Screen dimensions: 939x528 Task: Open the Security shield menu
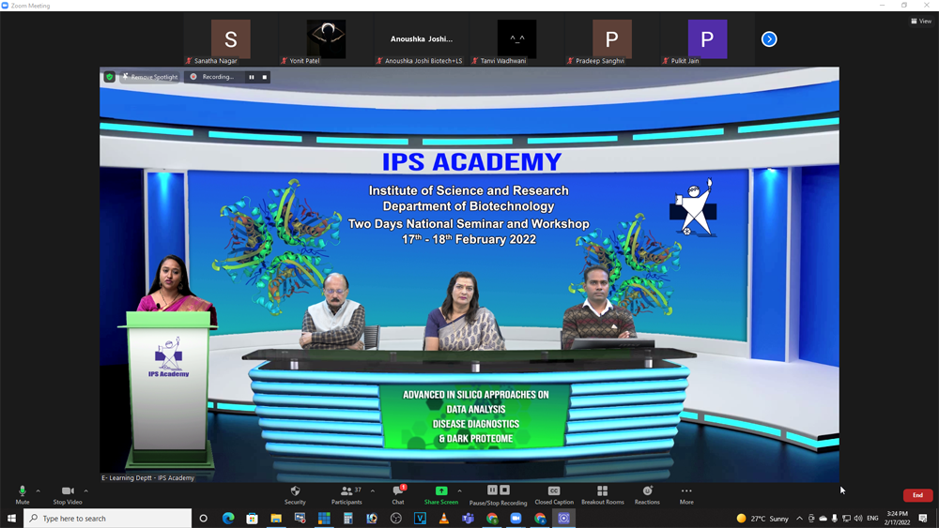295,494
